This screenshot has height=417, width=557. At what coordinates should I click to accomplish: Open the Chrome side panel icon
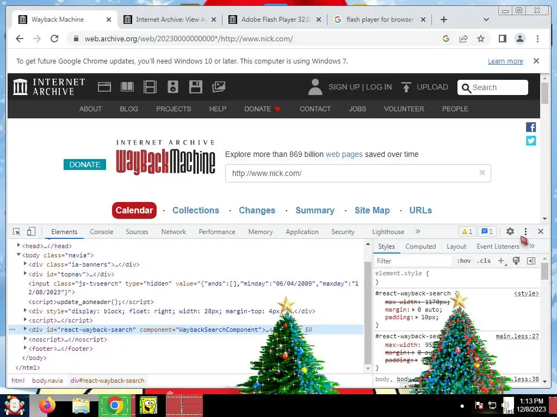502,39
